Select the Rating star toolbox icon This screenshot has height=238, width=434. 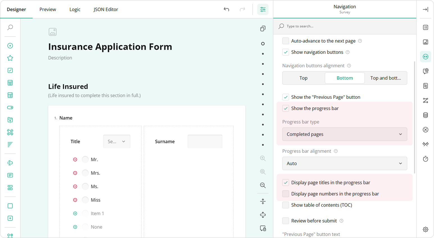[x=10, y=58]
